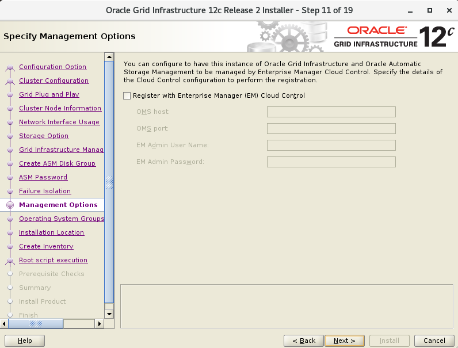Enable Register with Enterprise Manager Cloud Control checkbox
The image size is (458, 348).
point(127,95)
